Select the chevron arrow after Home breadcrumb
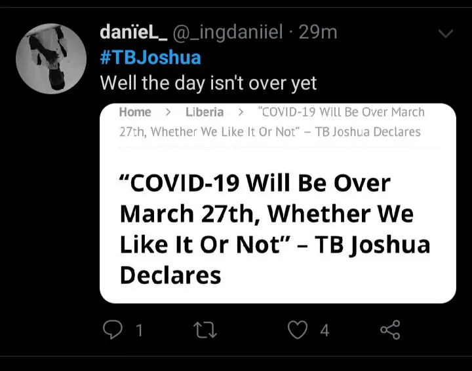This screenshot has height=371, width=472. pos(168,113)
